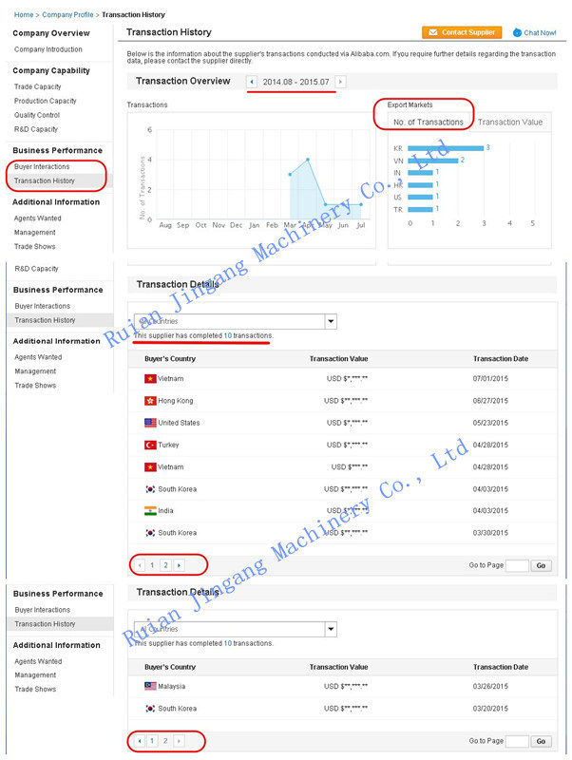Screen dimensions: 572x760
Task: Click the Turkey country name
Action: click(168, 445)
